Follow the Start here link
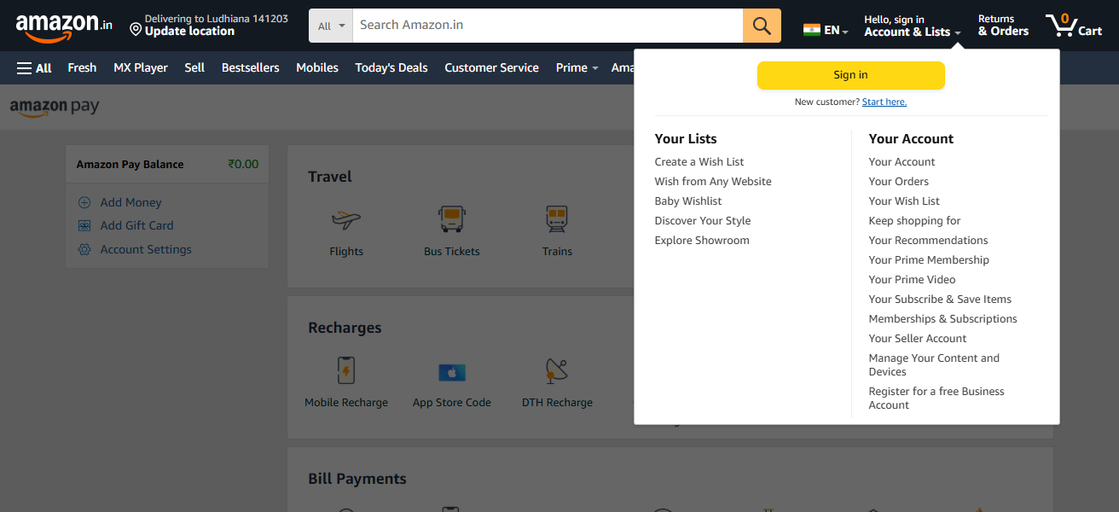Viewport: 1119px width, 512px height. tap(884, 101)
